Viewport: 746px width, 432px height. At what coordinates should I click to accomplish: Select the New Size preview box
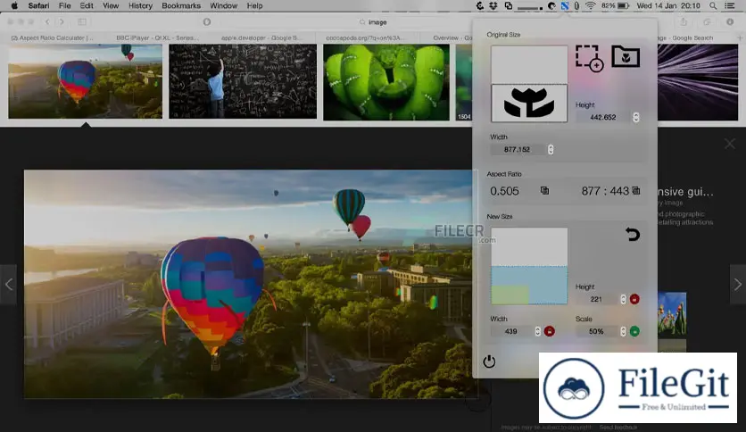529,266
